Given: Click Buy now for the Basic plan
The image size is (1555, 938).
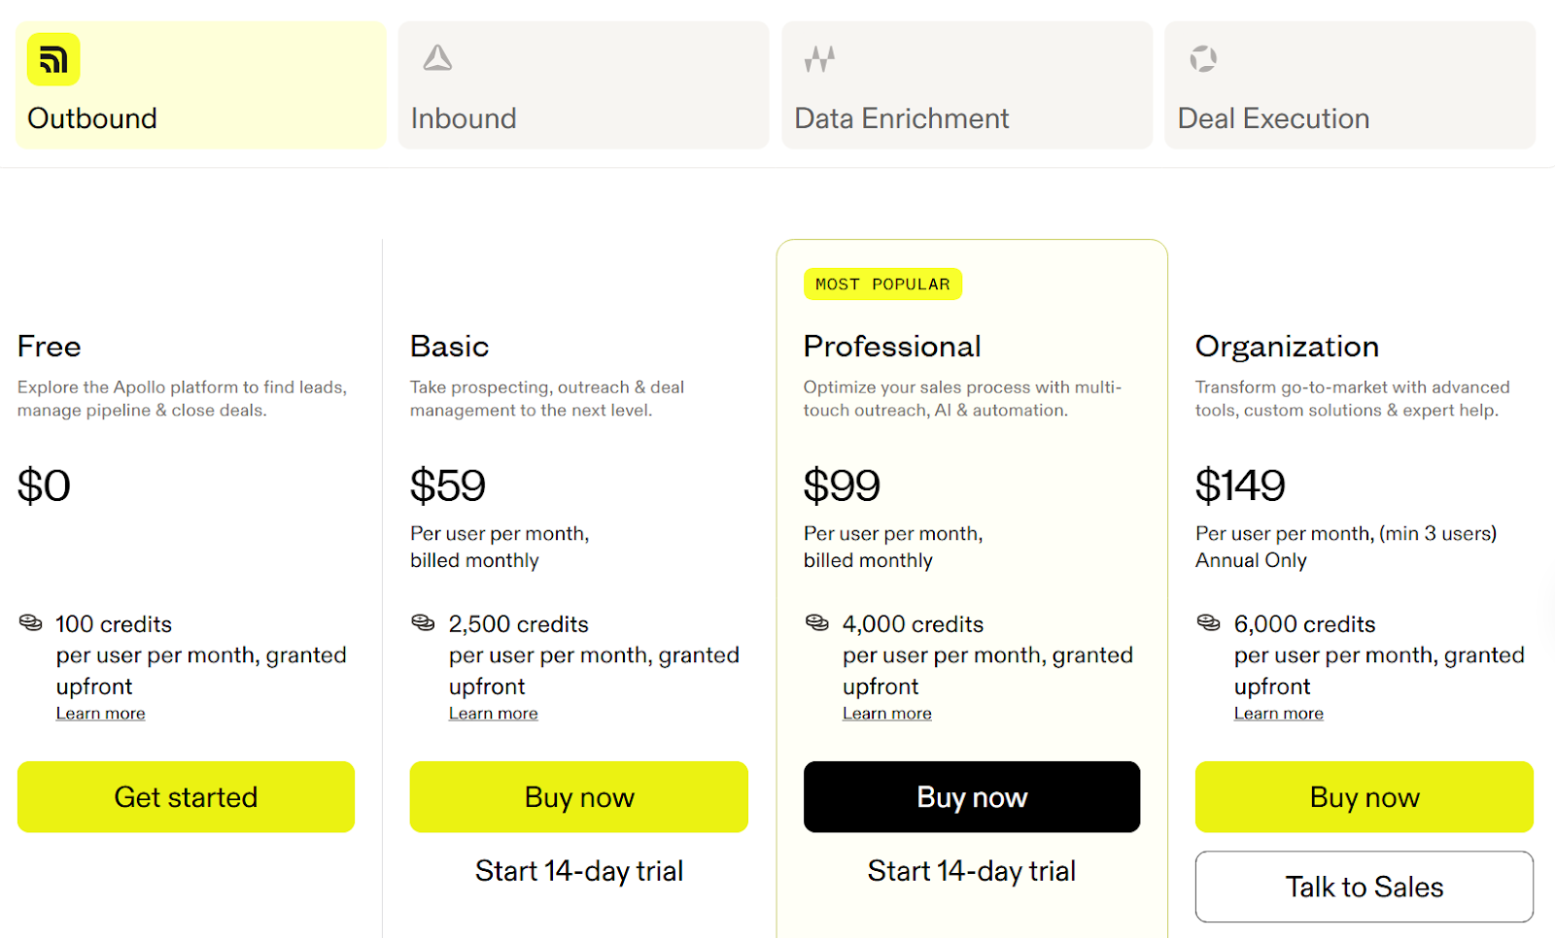Looking at the screenshot, I should 578,796.
